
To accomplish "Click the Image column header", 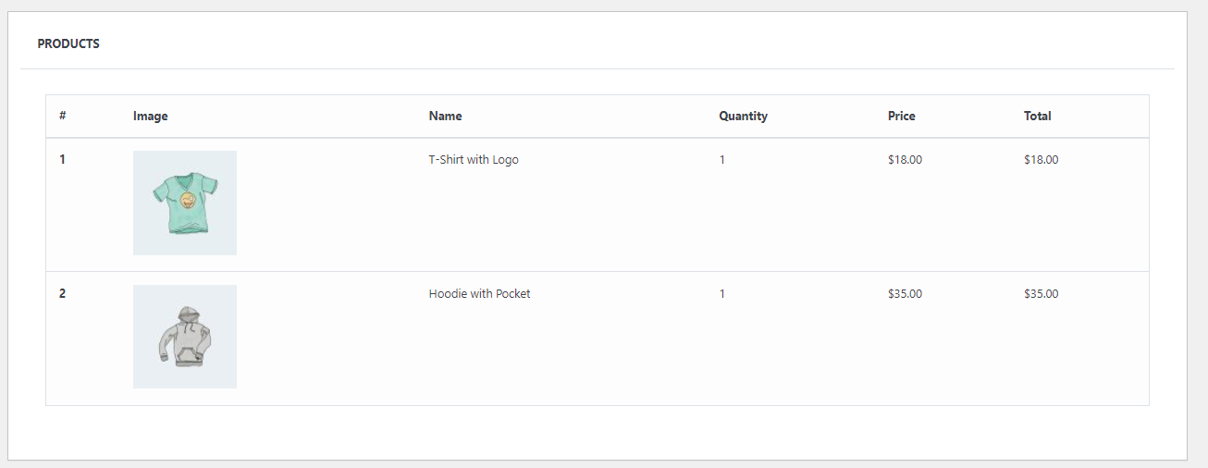I will 150,117.
